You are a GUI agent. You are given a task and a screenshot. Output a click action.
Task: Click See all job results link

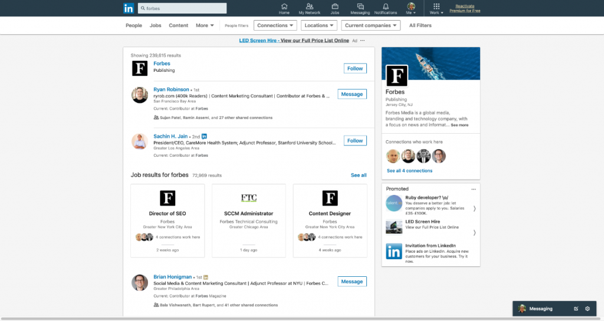(x=359, y=176)
